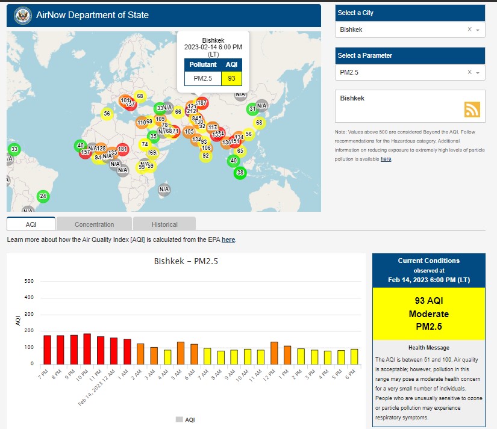The image size is (497, 429).
Task: Click the green map marker labeled 38
Action: [240, 173]
